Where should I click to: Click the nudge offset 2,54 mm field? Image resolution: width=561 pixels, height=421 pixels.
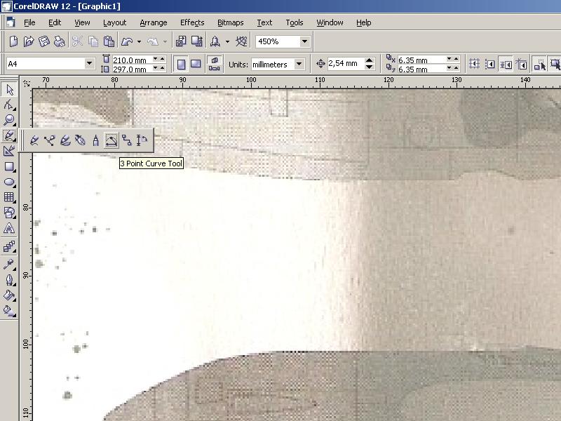[344, 64]
